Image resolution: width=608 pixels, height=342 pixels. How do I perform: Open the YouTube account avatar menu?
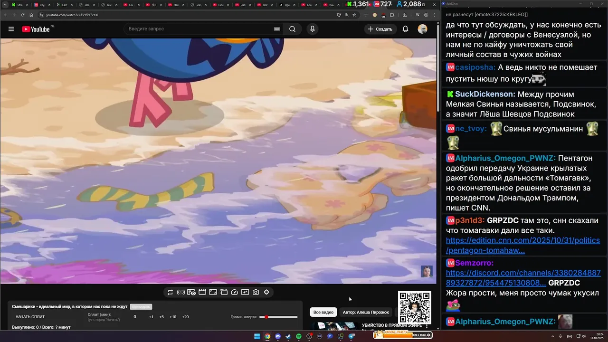[x=422, y=29]
